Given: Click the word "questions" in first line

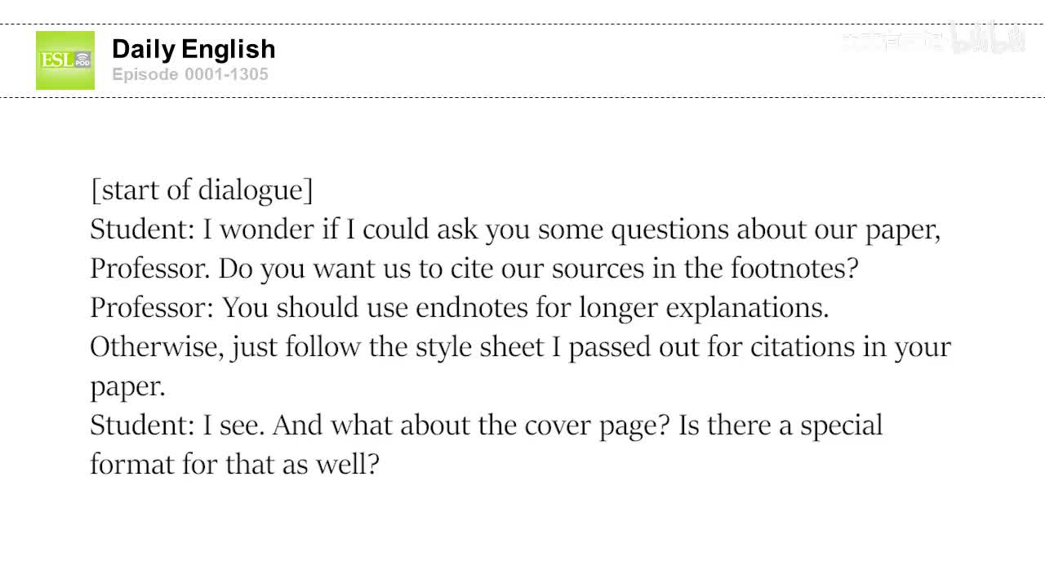Looking at the screenshot, I should [670, 229].
